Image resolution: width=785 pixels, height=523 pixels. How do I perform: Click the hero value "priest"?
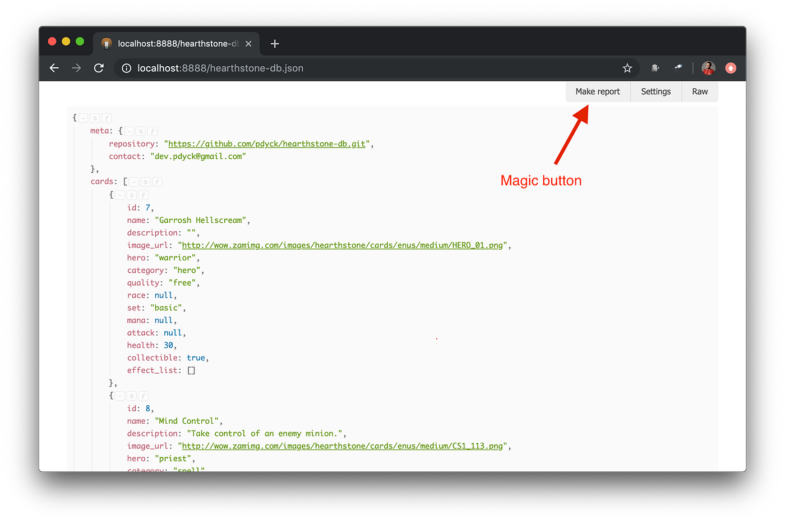(173, 458)
